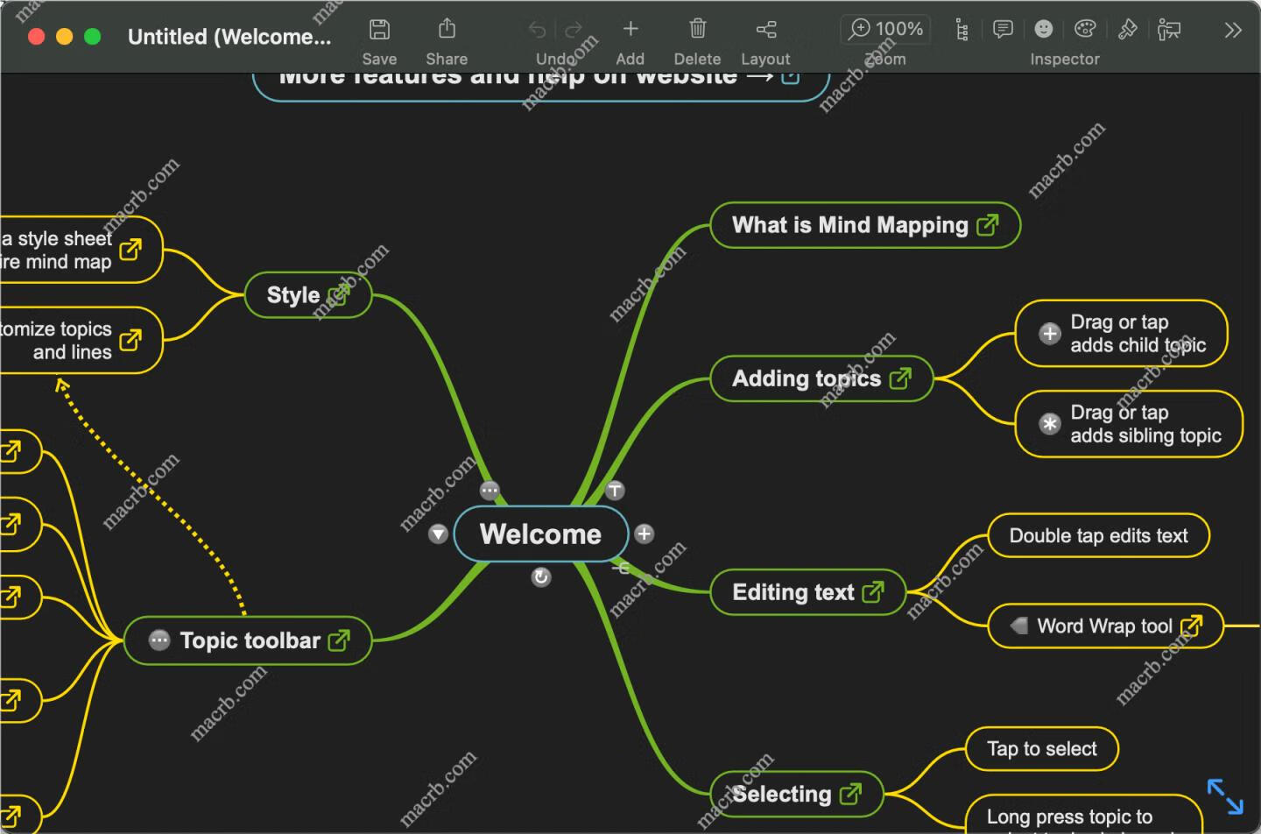The width and height of the screenshot is (1261, 834).
Task: Click plus handle beside Welcome
Action: pos(644,534)
